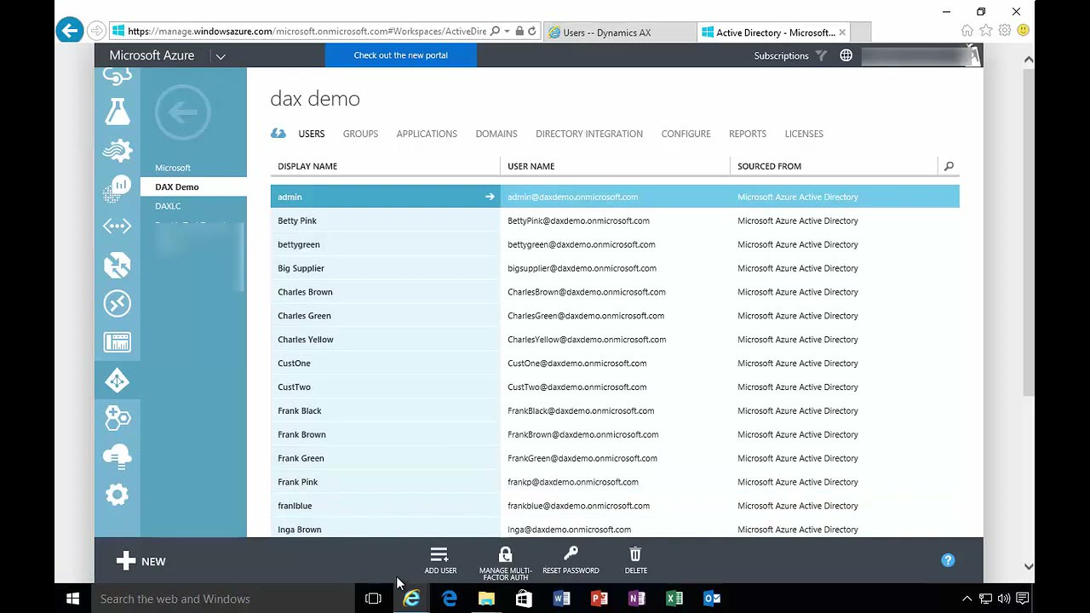Expand the Microsoft Azure dropdown chevron
The height and width of the screenshot is (613, 1090).
click(x=221, y=56)
